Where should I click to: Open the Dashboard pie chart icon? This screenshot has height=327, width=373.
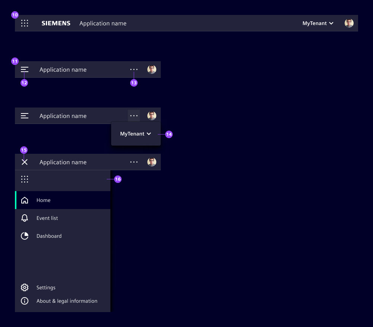point(25,236)
